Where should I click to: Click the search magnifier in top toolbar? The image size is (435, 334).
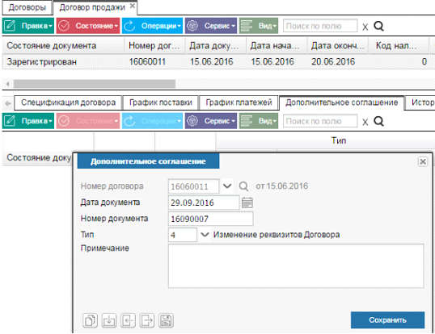tap(378, 26)
